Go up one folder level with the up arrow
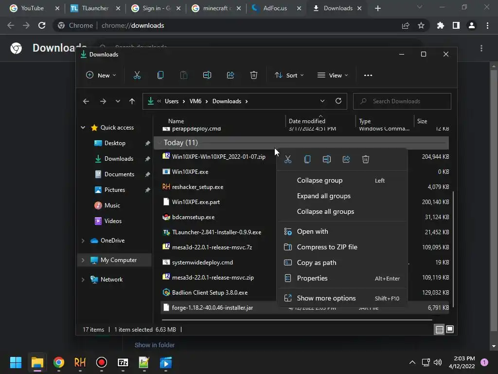 pyautogui.click(x=132, y=101)
